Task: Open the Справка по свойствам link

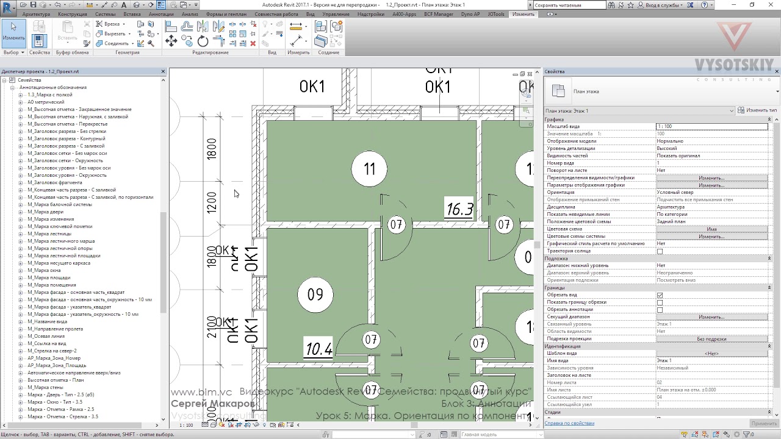Action: [569, 423]
